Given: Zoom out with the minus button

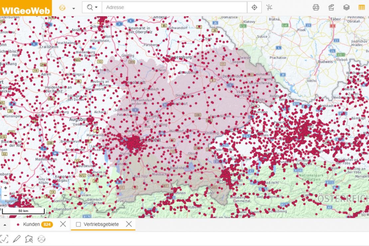Looking at the screenshot, I should [x=5, y=195].
